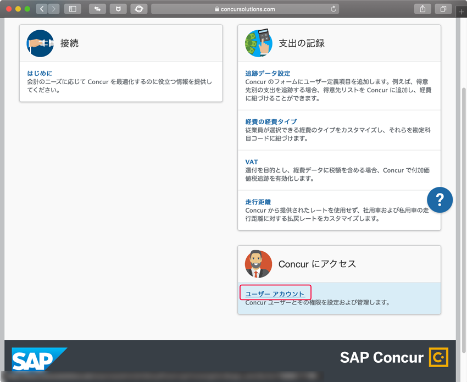Click the SAP logo in footer
This screenshot has width=467, height=382.
[x=40, y=359]
